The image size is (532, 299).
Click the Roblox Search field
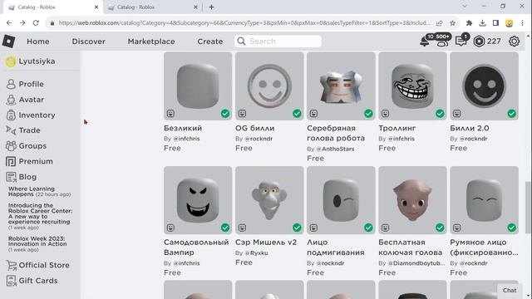pyautogui.click(x=278, y=42)
